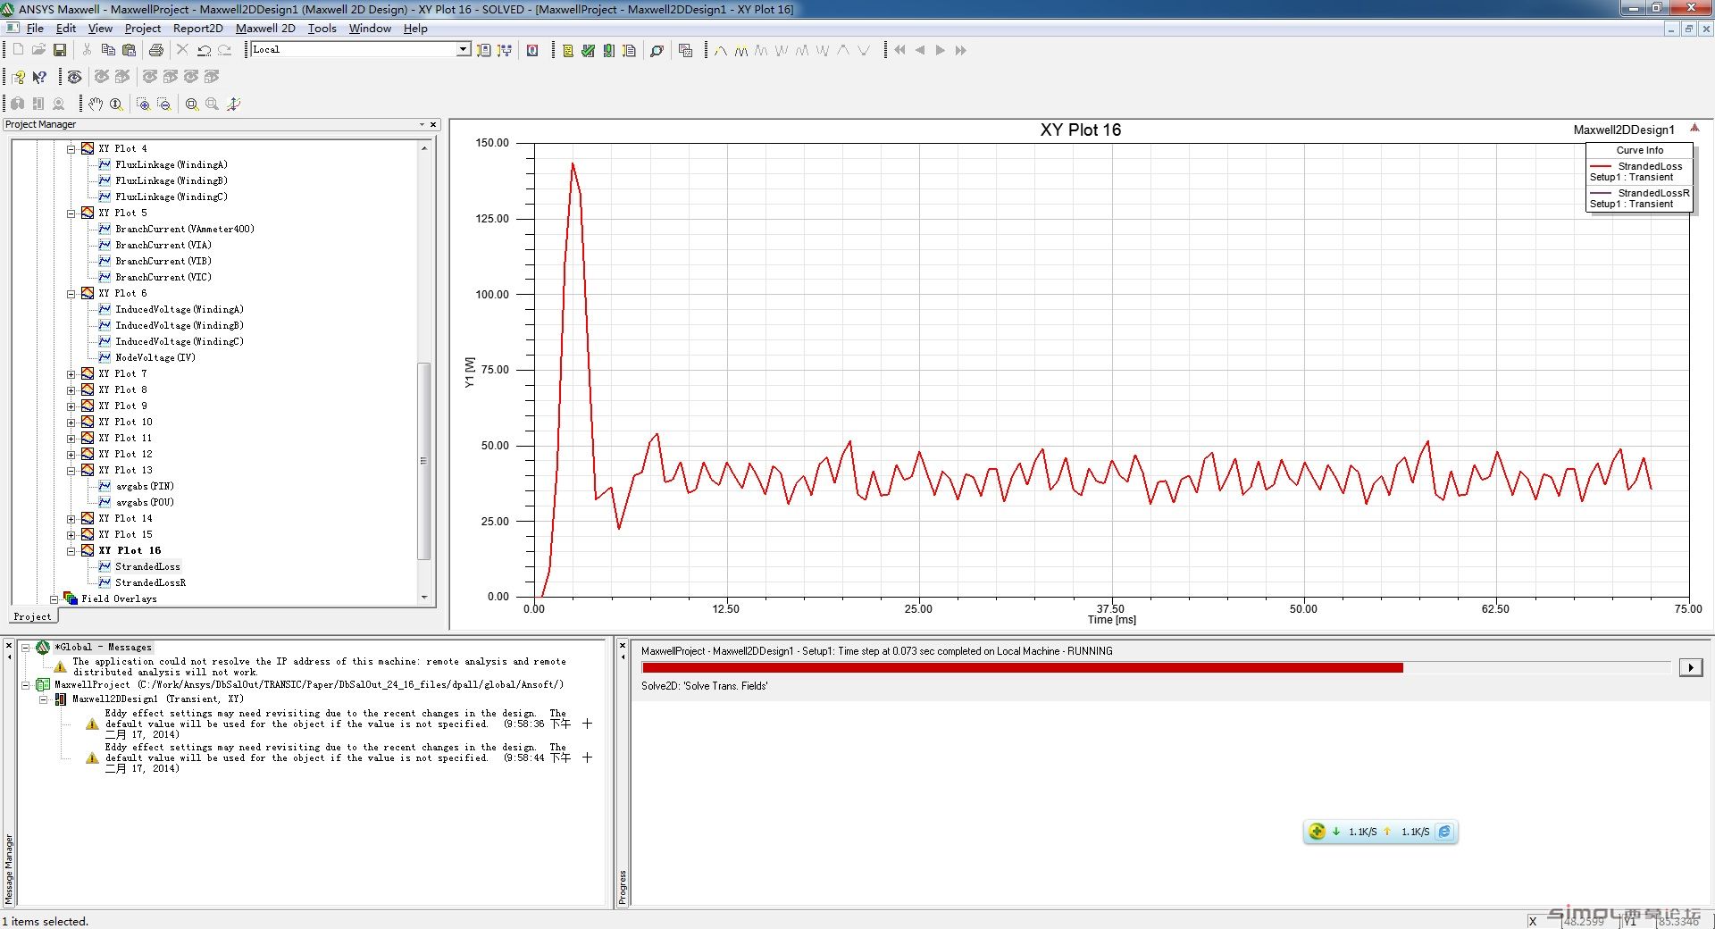1715x929 pixels.
Task: Close the Project Manager panel
Action: [433, 125]
